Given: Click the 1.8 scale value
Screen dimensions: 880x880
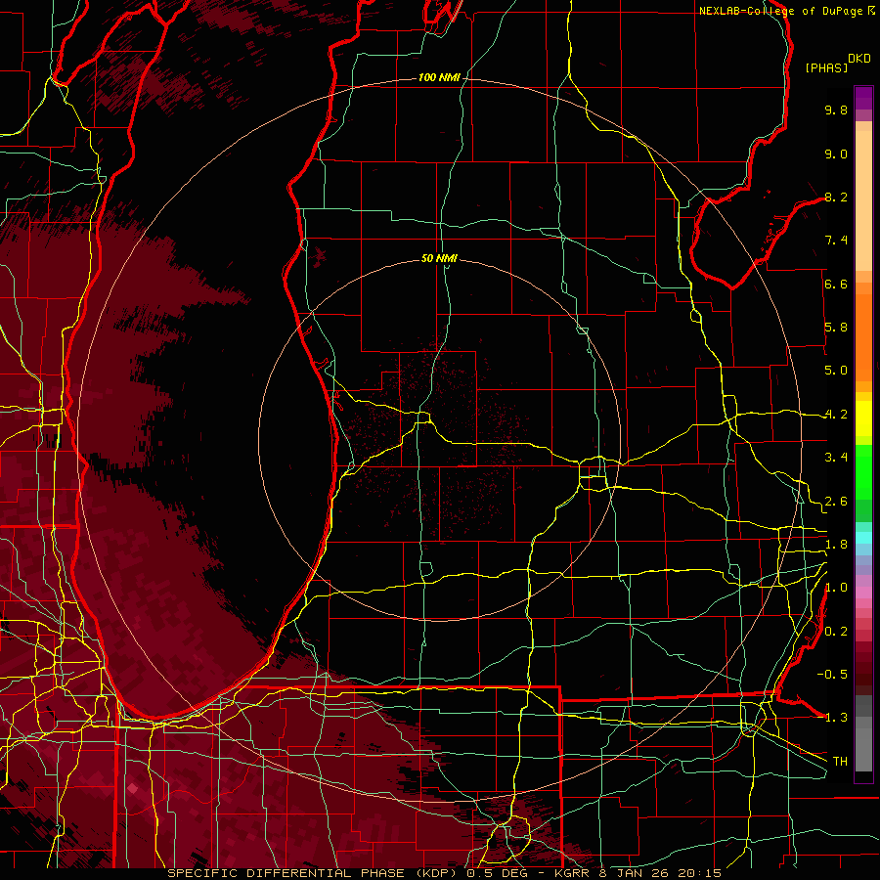Looking at the screenshot, I should coord(836,545).
